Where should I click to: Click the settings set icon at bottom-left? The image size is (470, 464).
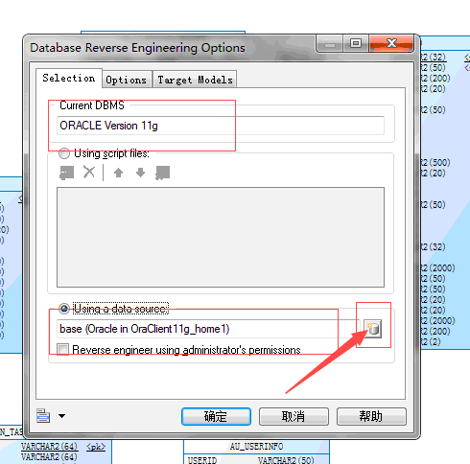tap(43, 416)
